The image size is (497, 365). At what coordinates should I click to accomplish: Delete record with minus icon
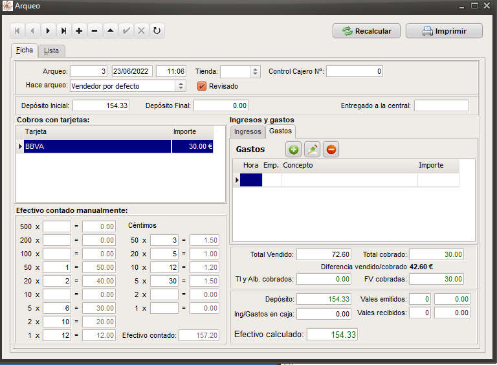[94, 30]
